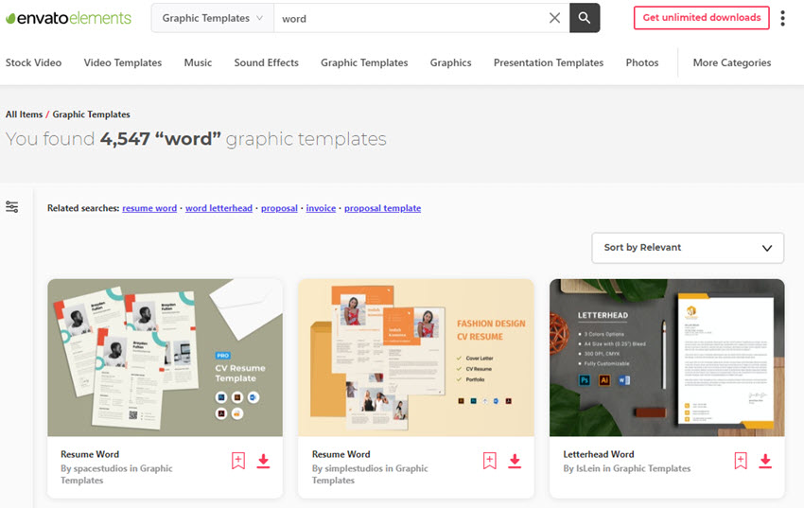Open Presentation Templates category
The image size is (804, 508).
pyautogui.click(x=548, y=62)
